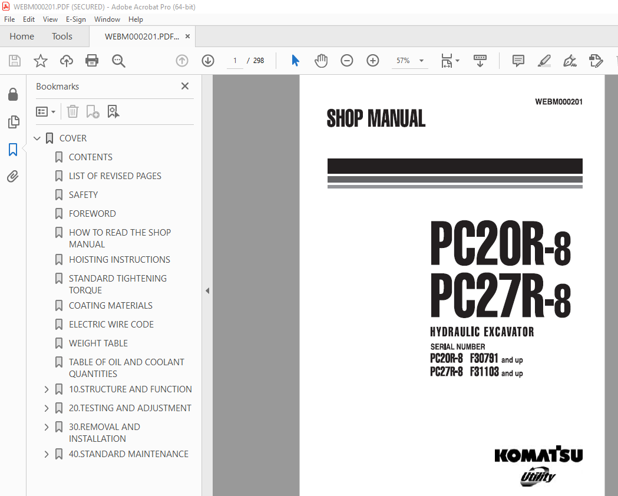
Task: Open fit page options dropdown arrow
Action: coord(458,61)
